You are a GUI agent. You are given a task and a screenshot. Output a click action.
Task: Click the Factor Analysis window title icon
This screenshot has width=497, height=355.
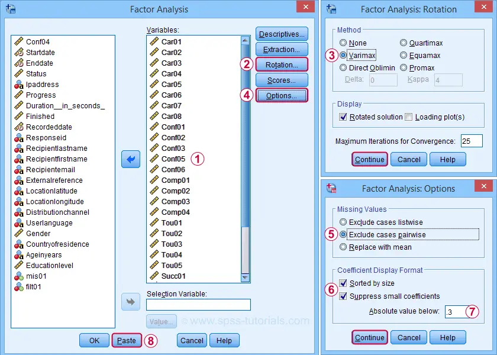pyautogui.click(x=11, y=9)
